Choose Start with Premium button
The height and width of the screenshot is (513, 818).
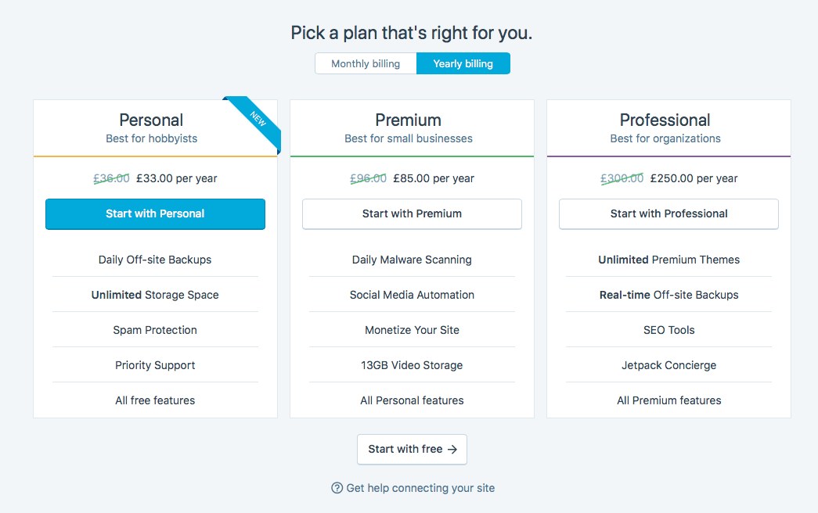coord(412,213)
